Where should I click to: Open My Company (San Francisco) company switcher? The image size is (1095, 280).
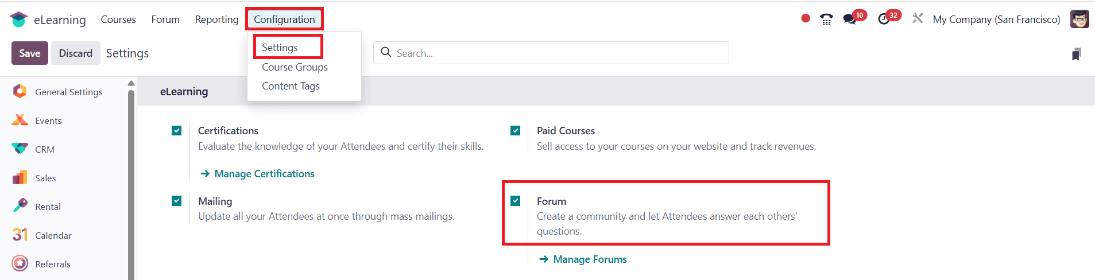click(x=996, y=20)
